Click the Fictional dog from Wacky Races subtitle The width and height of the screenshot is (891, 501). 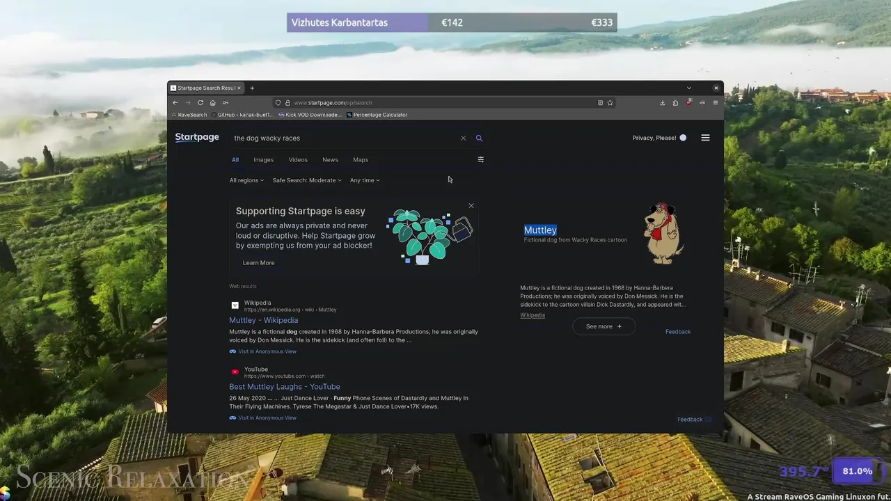pyautogui.click(x=576, y=240)
